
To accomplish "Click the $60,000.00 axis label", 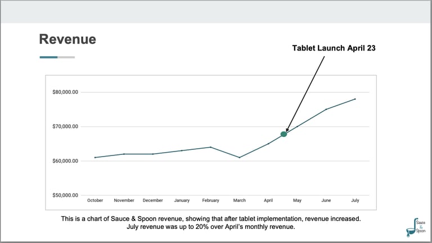I will pyautogui.click(x=65, y=161).
